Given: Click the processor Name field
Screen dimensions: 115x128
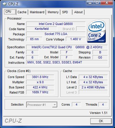Looking at the screenshot, I should pos(56,24).
